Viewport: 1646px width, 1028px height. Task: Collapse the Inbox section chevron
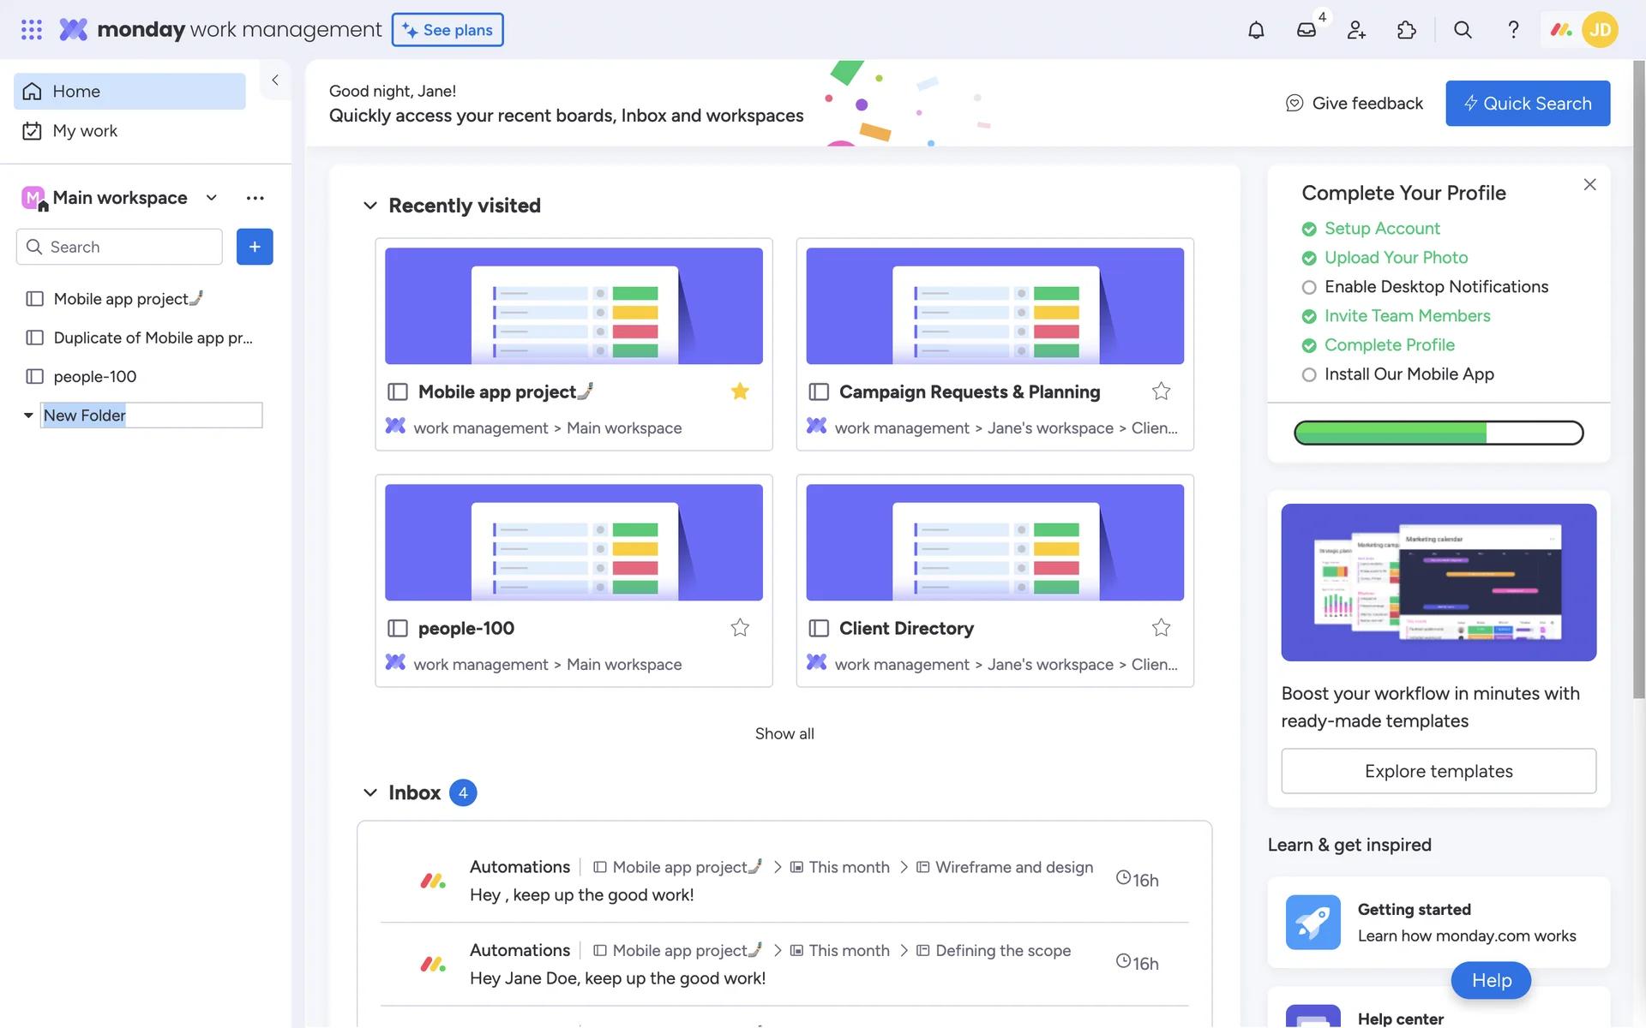370,792
